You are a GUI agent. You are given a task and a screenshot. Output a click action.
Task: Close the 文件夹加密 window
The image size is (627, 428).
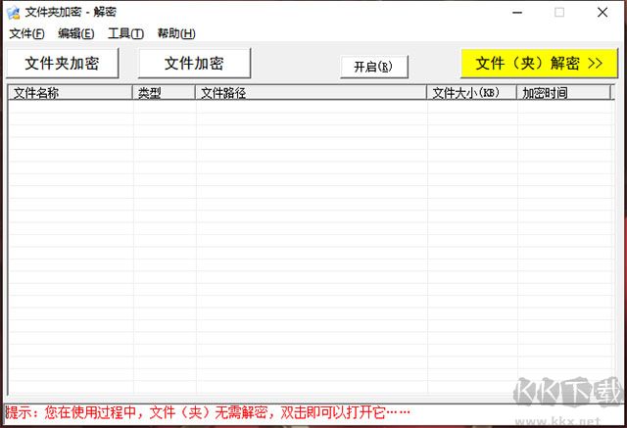[603, 13]
